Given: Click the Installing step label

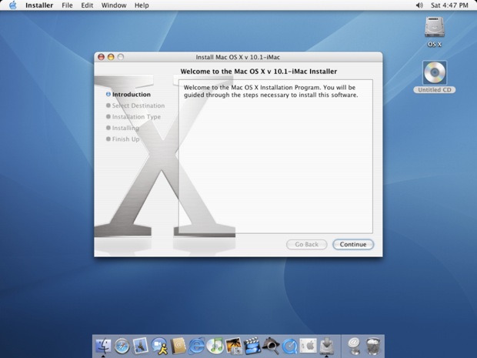Looking at the screenshot, I should pos(125,128).
